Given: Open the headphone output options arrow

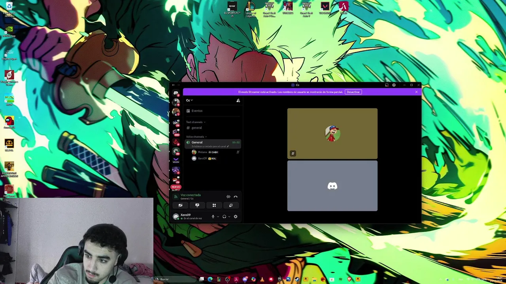Looking at the screenshot, I should click(x=229, y=217).
